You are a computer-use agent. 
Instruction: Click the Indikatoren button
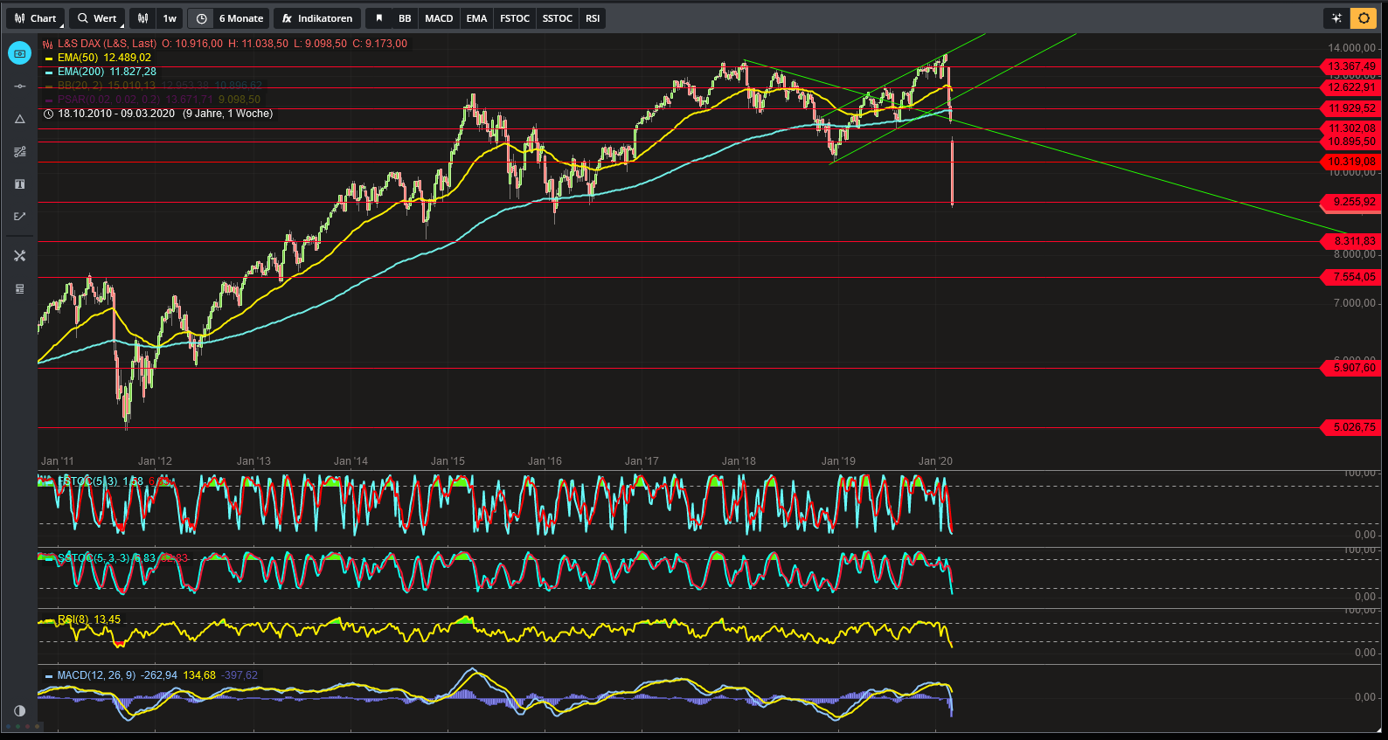316,18
